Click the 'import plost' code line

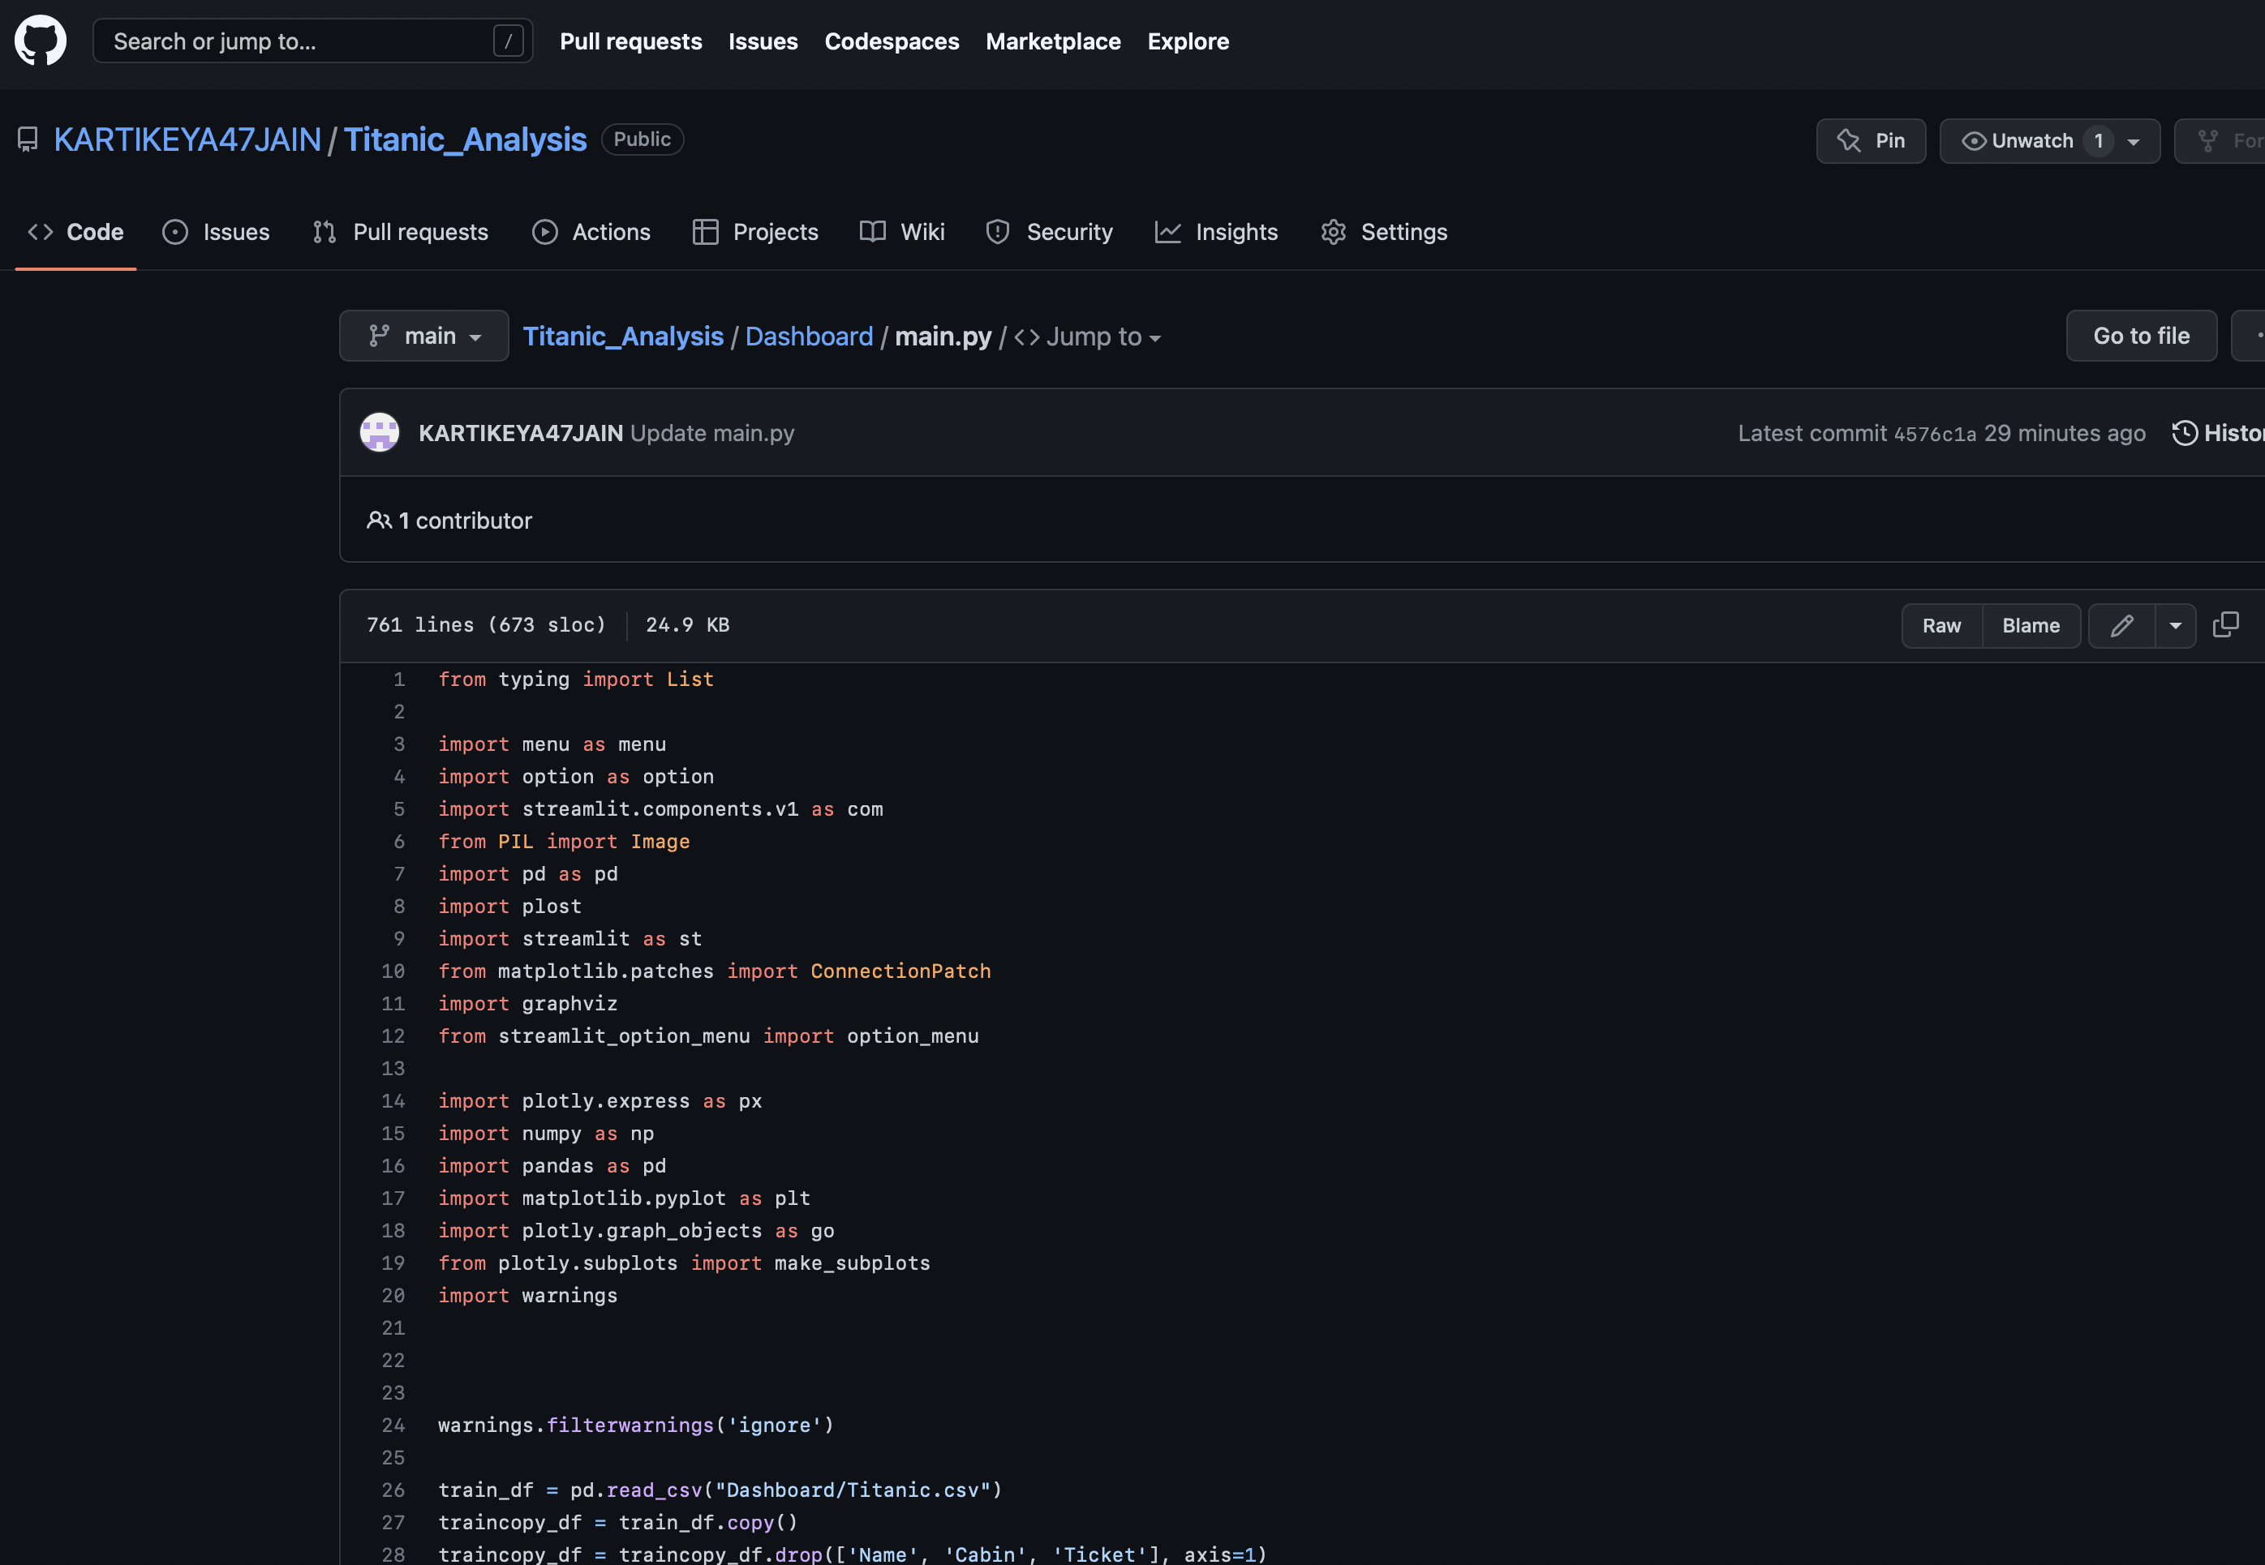point(509,907)
